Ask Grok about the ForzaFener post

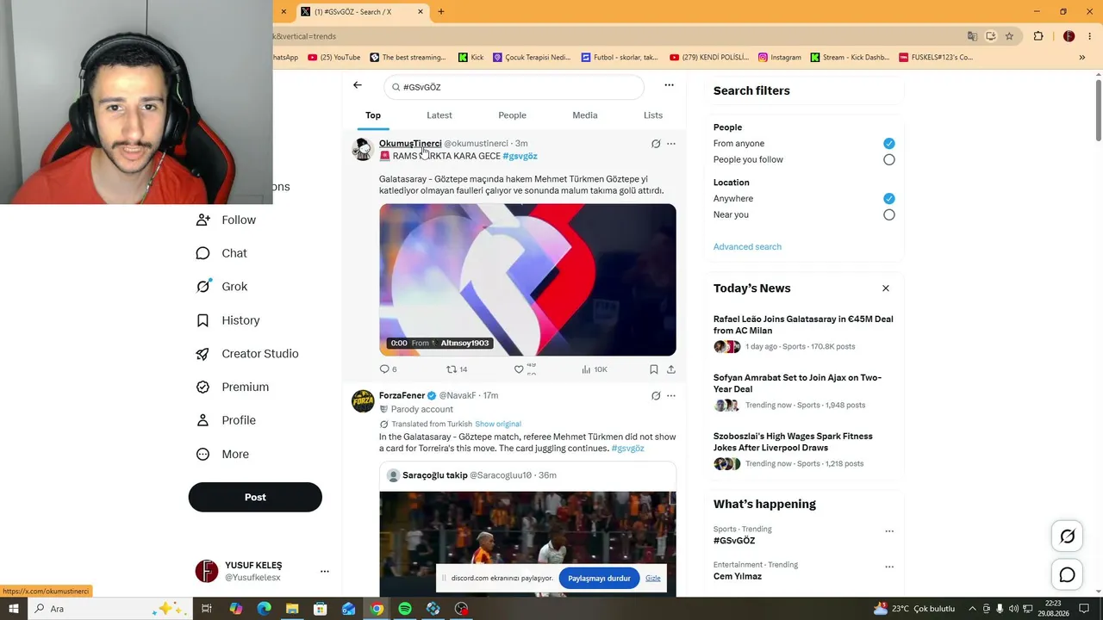[x=656, y=396]
